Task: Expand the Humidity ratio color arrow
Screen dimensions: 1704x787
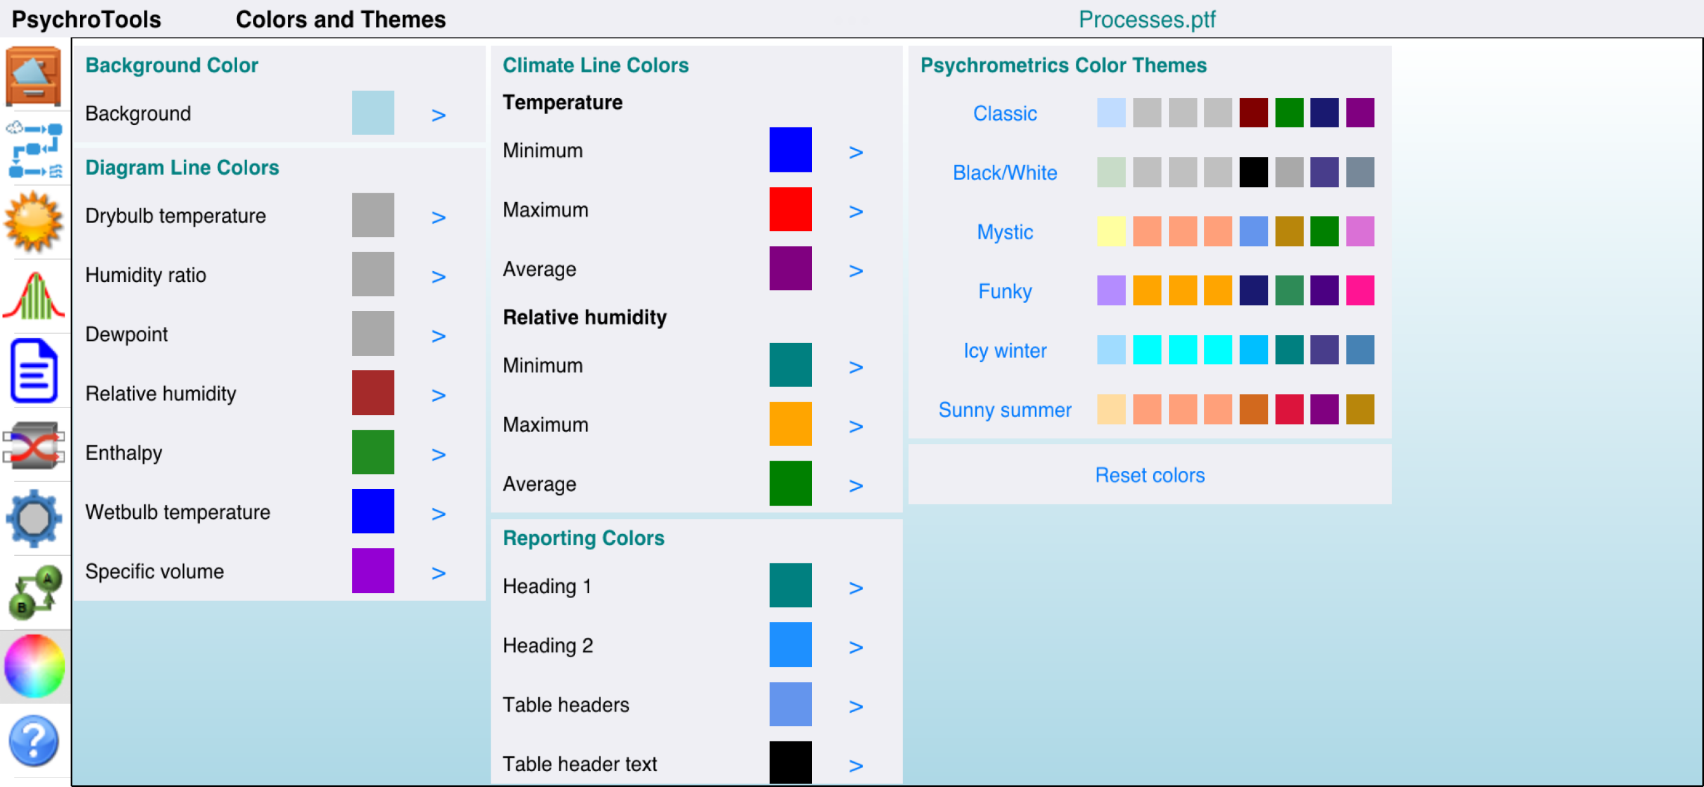Action: 438,276
